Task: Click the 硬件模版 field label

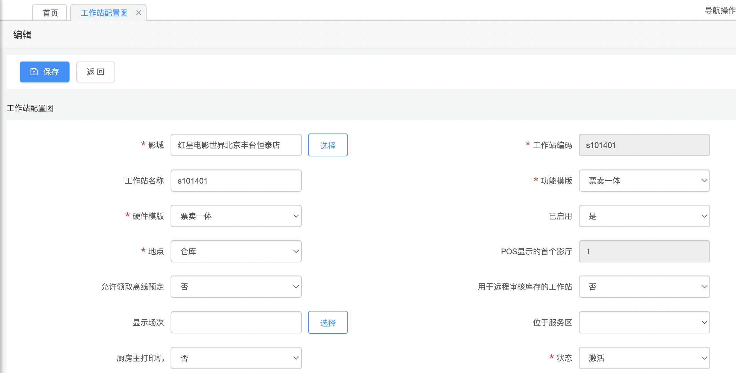Action: tap(148, 216)
